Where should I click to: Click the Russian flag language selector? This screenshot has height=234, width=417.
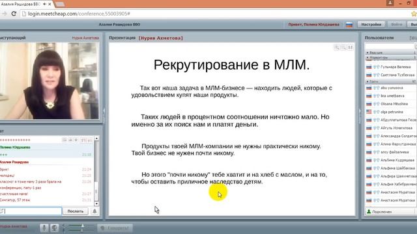[x=349, y=25]
